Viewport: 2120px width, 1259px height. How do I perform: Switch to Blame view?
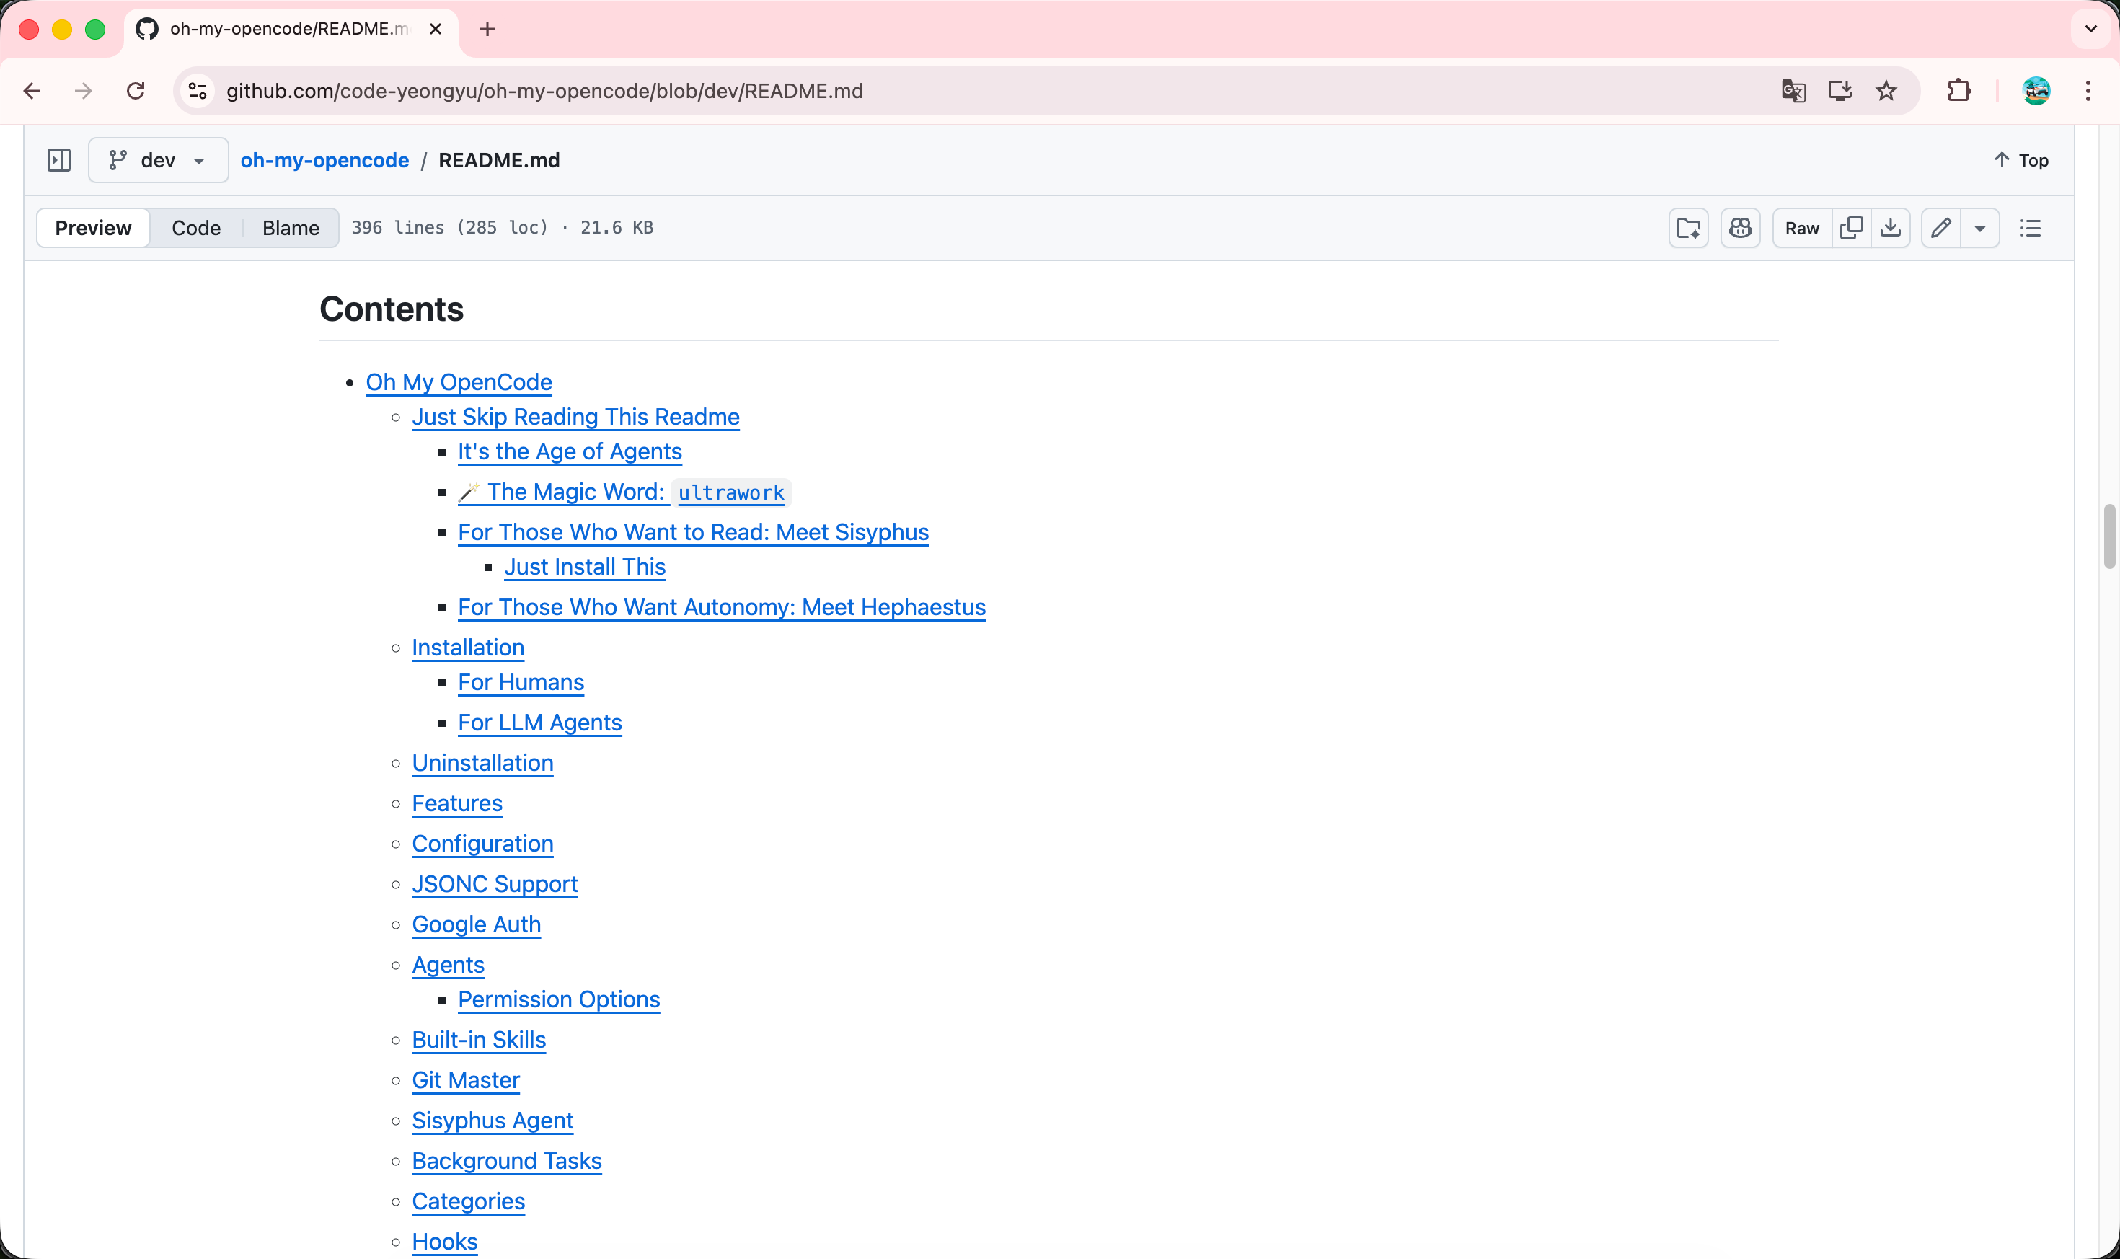(x=290, y=228)
